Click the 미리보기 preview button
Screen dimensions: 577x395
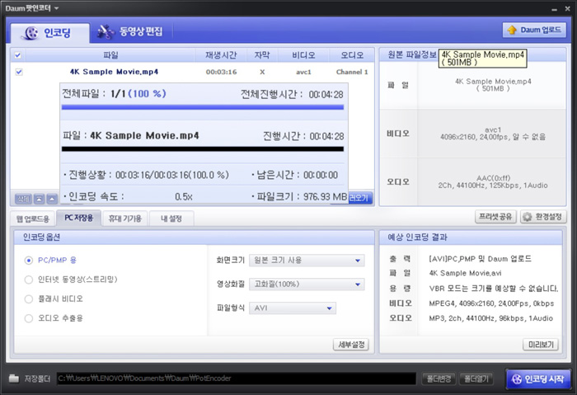point(541,345)
